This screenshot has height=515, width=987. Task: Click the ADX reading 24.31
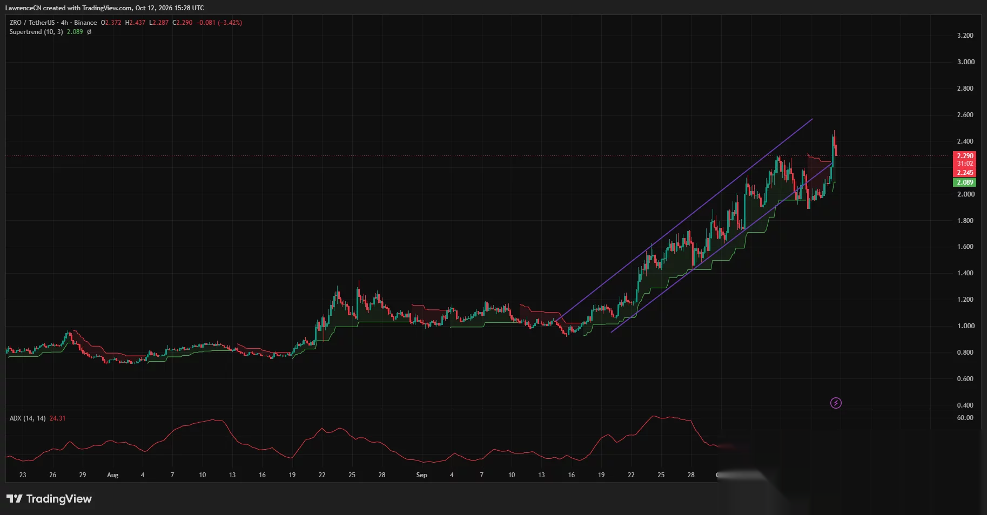pyautogui.click(x=57, y=418)
